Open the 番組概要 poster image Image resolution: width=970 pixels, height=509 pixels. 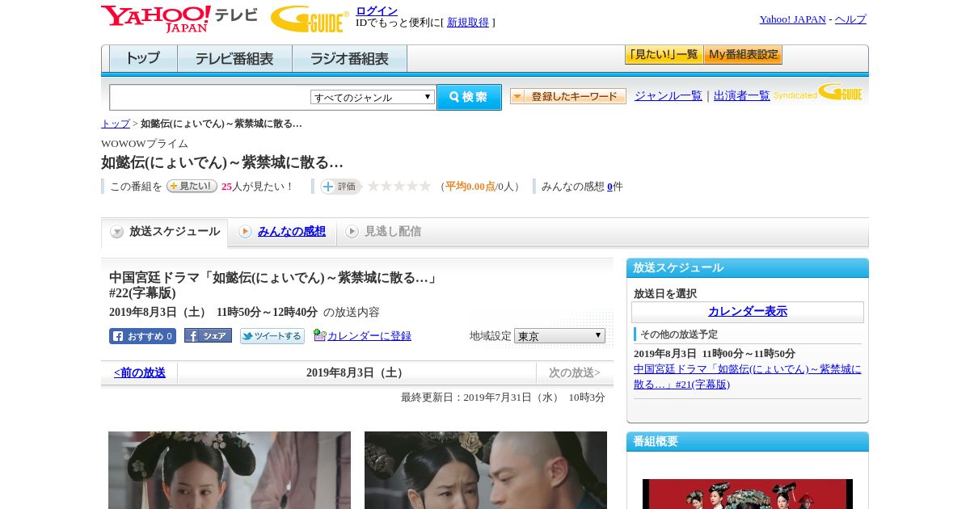748,494
